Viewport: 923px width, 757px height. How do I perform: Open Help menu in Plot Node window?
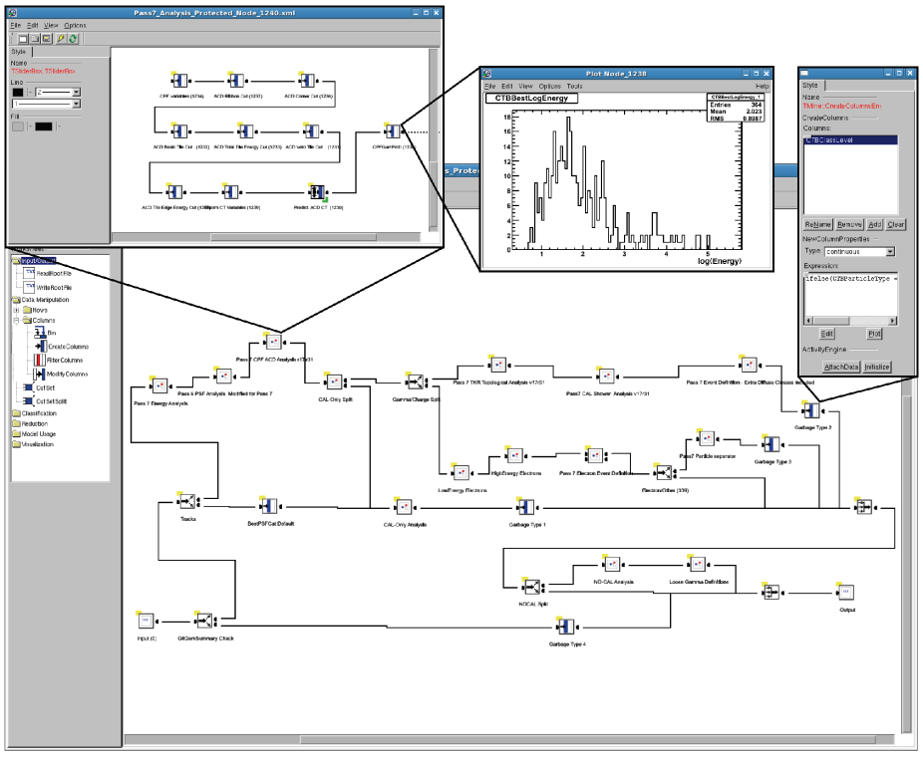pos(762,86)
